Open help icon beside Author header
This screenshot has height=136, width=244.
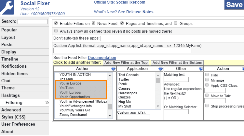click(114, 69)
